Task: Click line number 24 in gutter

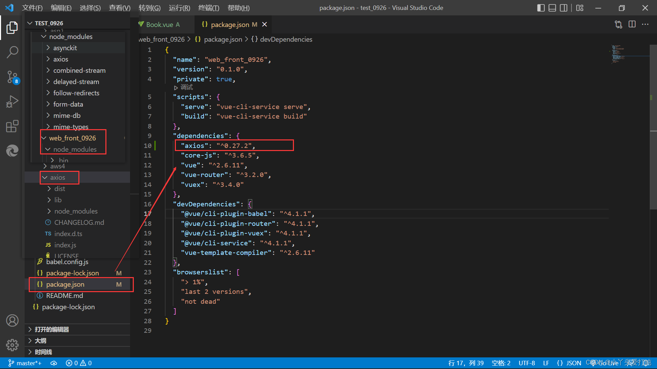Action: point(147,282)
